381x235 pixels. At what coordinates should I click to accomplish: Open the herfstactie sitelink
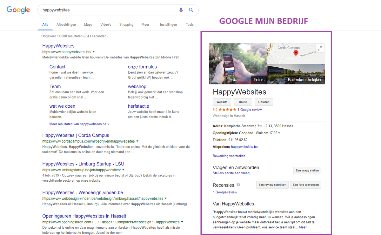pos(138,106)
